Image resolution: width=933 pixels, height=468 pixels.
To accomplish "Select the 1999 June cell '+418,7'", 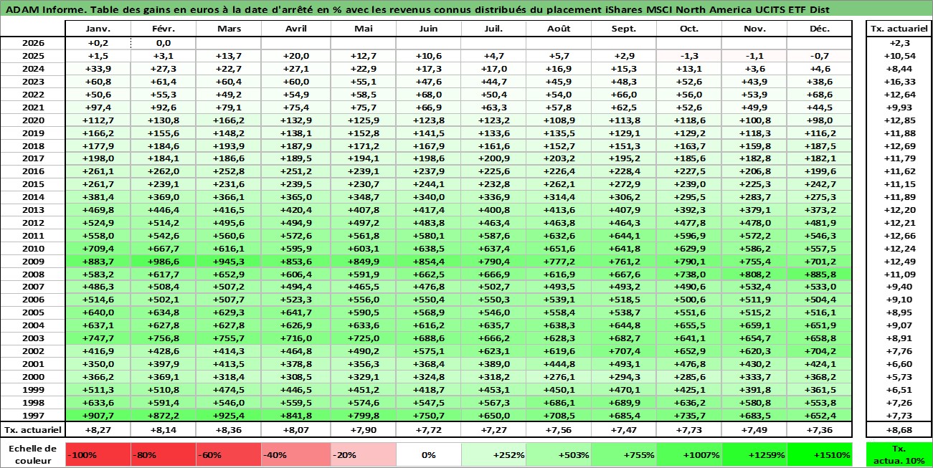I will click(x=428, y=390).
